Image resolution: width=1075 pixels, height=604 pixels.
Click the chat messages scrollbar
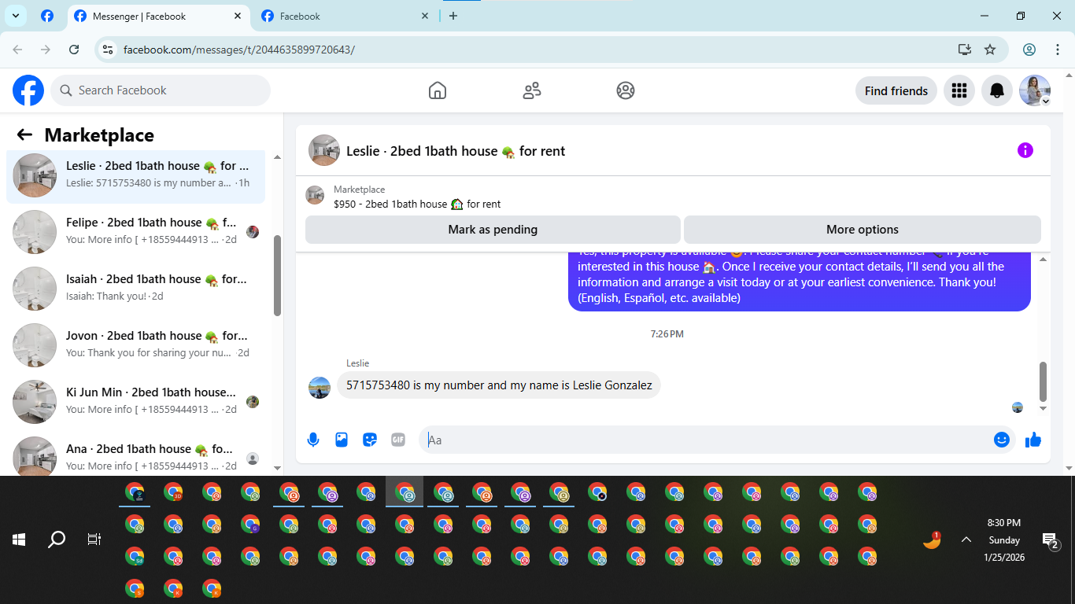(1044, 381)
